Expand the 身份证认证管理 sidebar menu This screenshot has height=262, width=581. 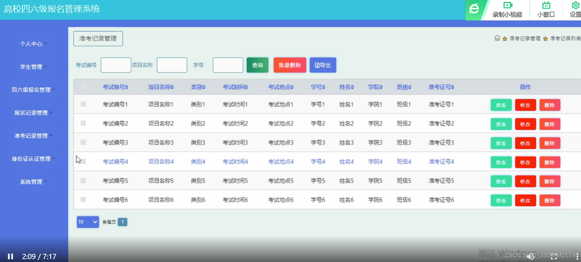[33, 159]
